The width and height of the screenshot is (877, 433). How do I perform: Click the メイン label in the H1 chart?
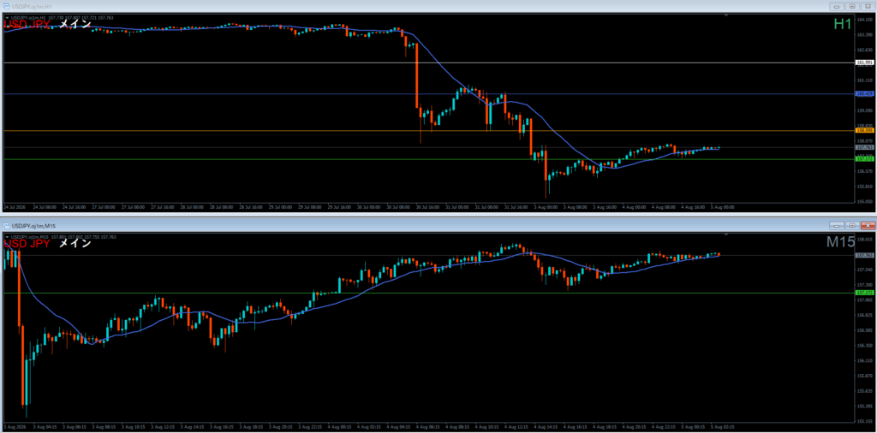75,24
